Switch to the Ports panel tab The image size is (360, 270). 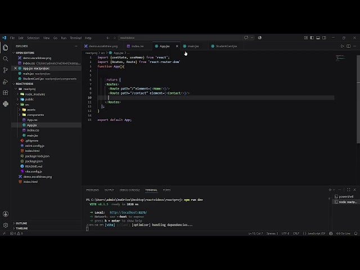pyautogui.click(x=166, y=190)
